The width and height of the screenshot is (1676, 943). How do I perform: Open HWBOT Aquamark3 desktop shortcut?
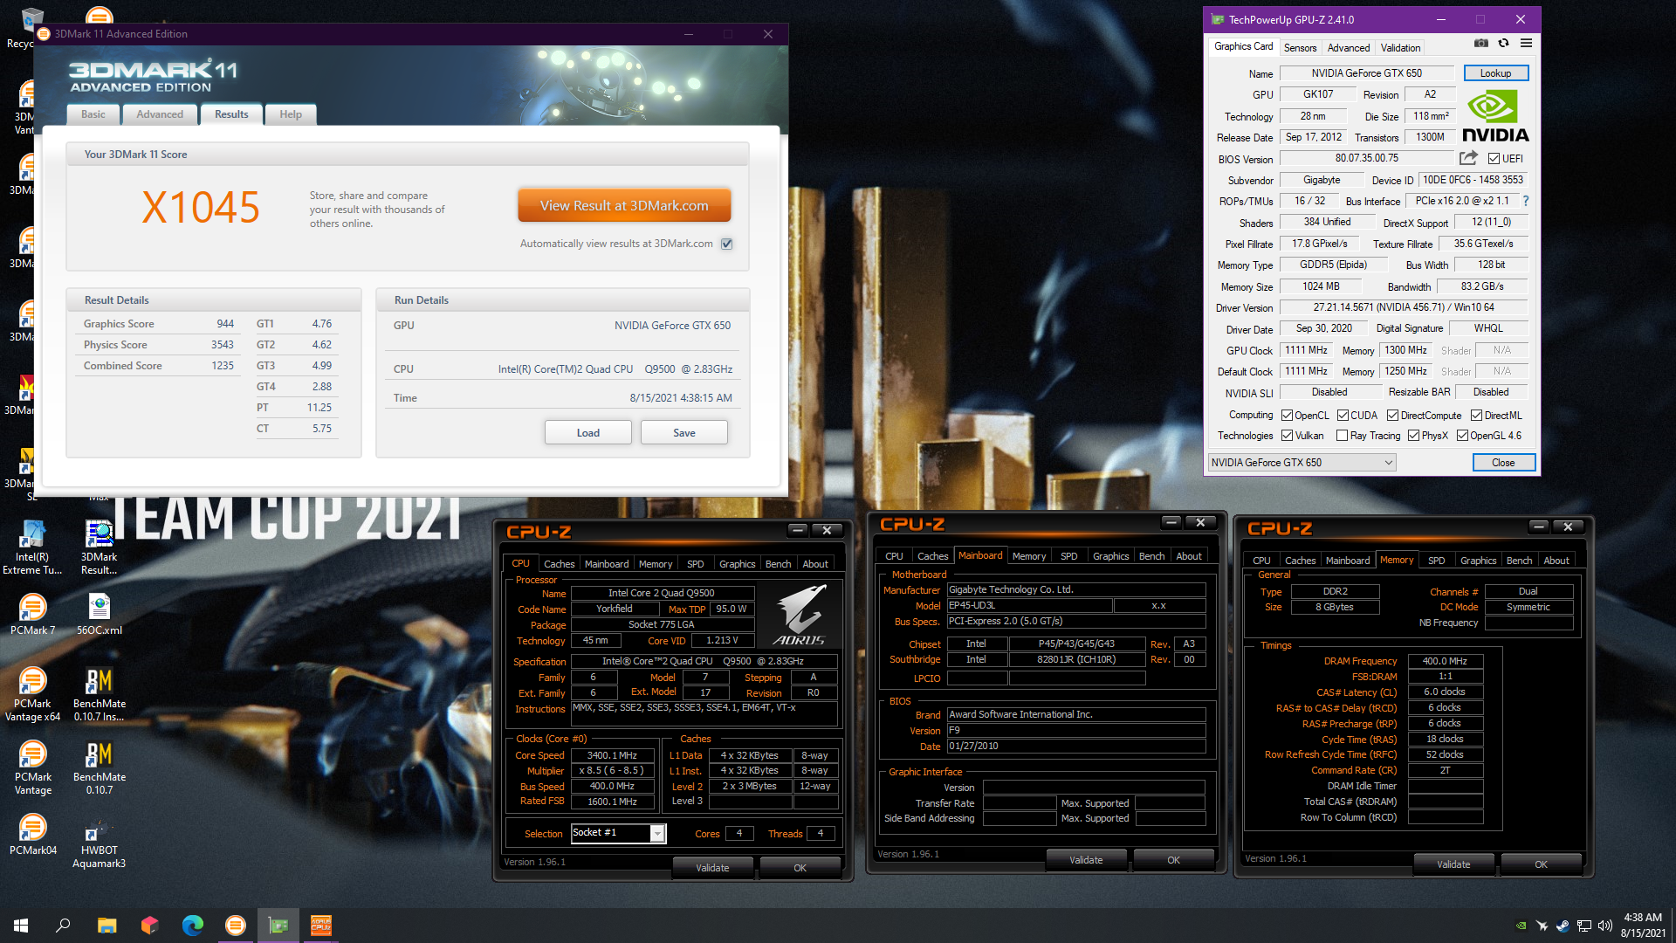(x=99, y=842)
